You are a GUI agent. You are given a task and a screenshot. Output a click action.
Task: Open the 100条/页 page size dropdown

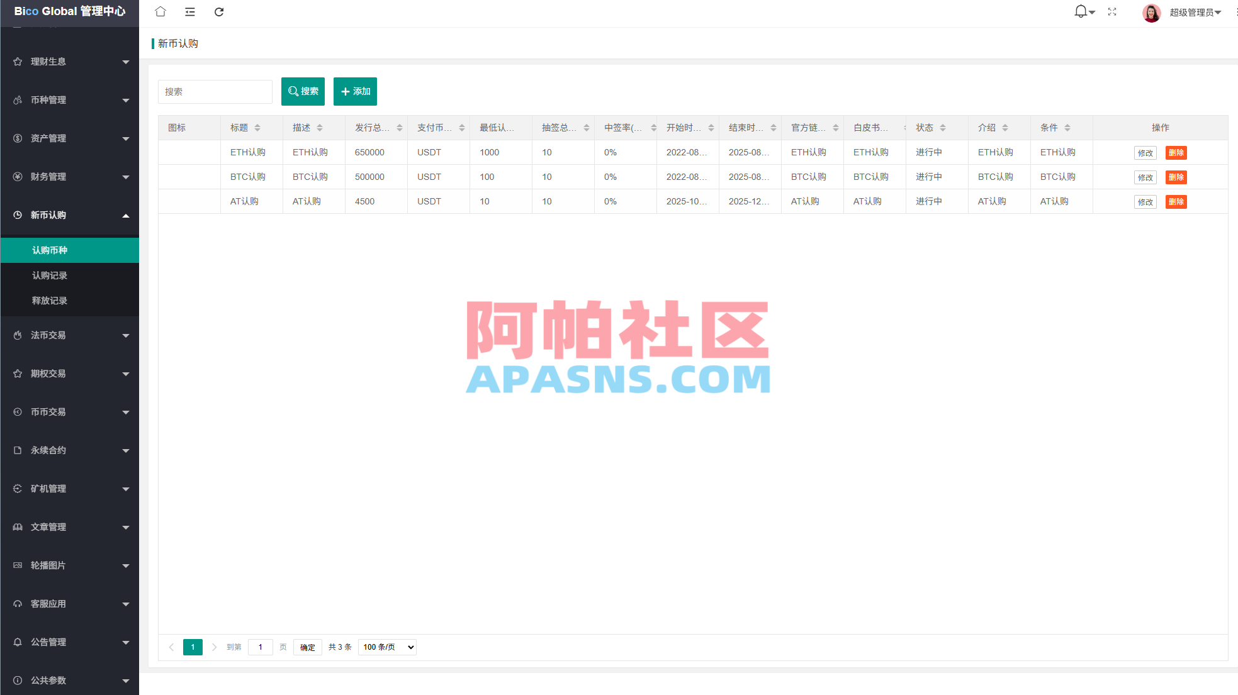386,647
